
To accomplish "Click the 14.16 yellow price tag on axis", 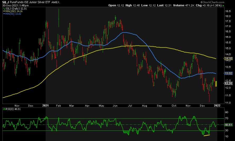I will (228, 59).
